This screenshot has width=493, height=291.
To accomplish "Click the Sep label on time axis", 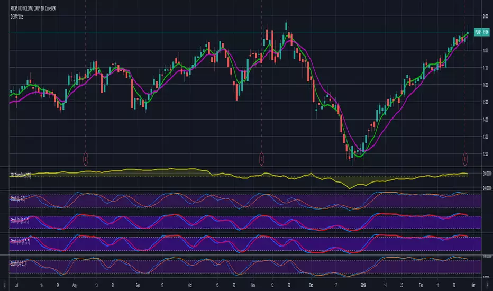I will 138,285.
